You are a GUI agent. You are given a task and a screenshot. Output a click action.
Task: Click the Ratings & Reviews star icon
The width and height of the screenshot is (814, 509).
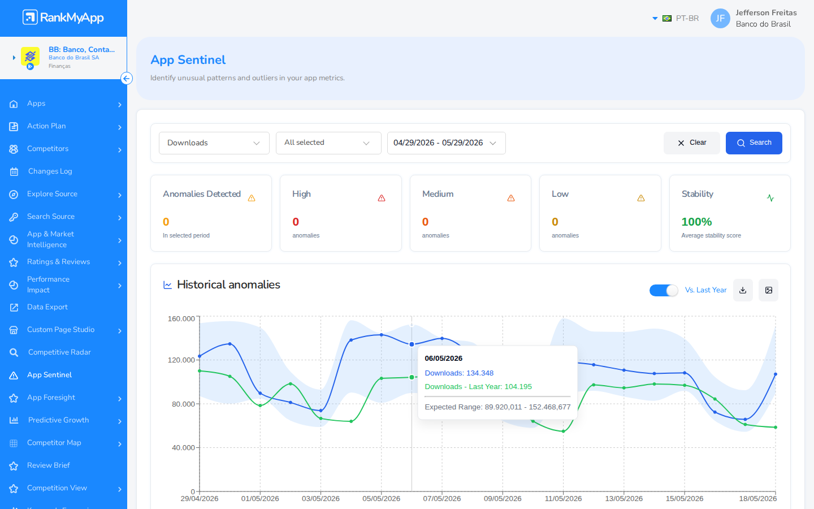pyautogui.click(x=14, y=262)
